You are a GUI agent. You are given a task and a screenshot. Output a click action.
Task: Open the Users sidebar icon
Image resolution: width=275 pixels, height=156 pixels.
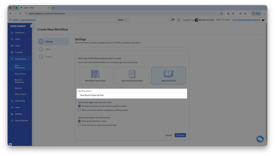12,107
